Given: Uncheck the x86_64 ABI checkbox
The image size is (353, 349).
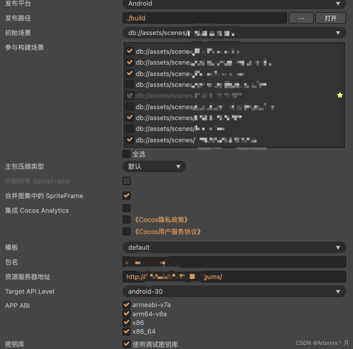Looking at the screenshot, I should tap(126, 331).
